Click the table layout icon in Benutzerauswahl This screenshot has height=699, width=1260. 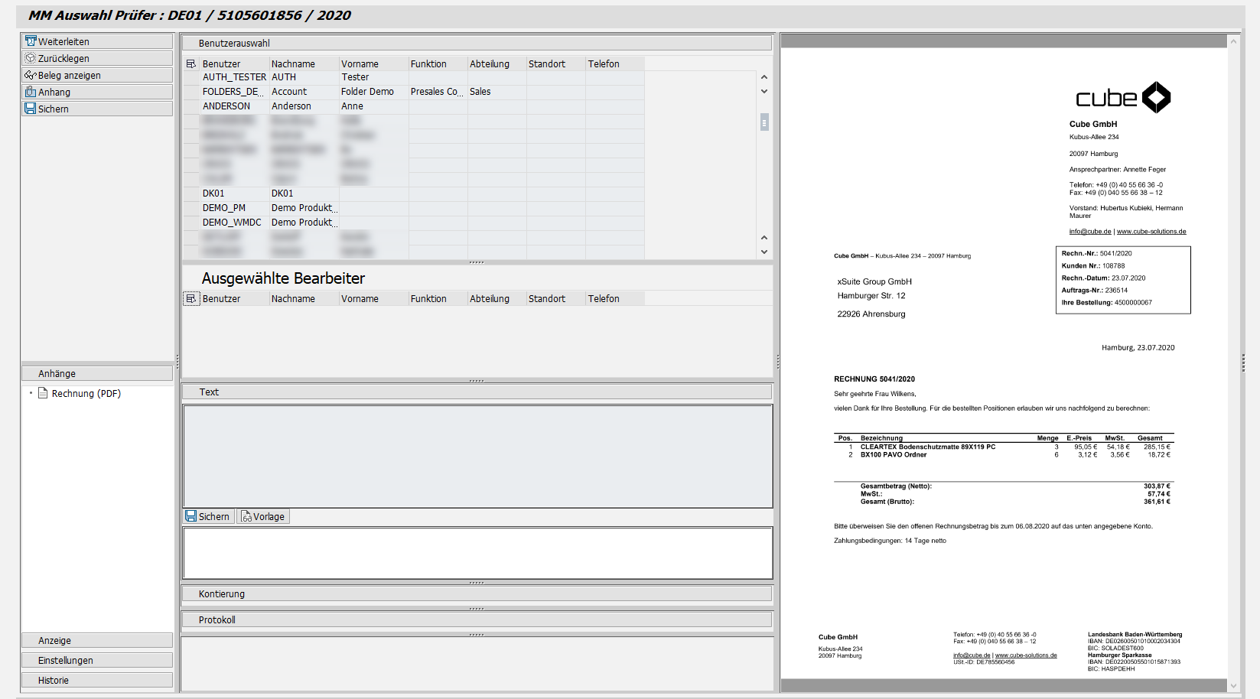190,63
